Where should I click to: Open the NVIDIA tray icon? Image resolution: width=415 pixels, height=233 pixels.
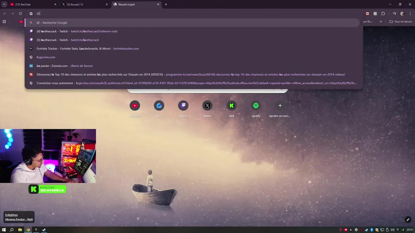pyautogui.click(x=403, y=230)
